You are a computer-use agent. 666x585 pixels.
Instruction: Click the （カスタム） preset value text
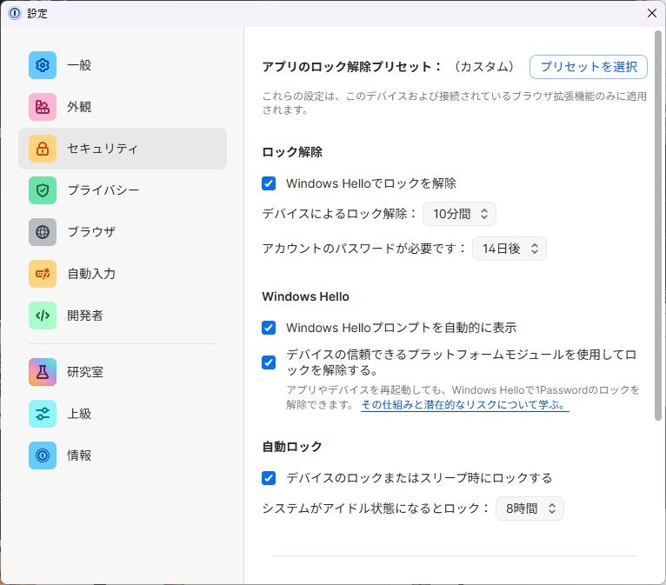coord(484,67)
